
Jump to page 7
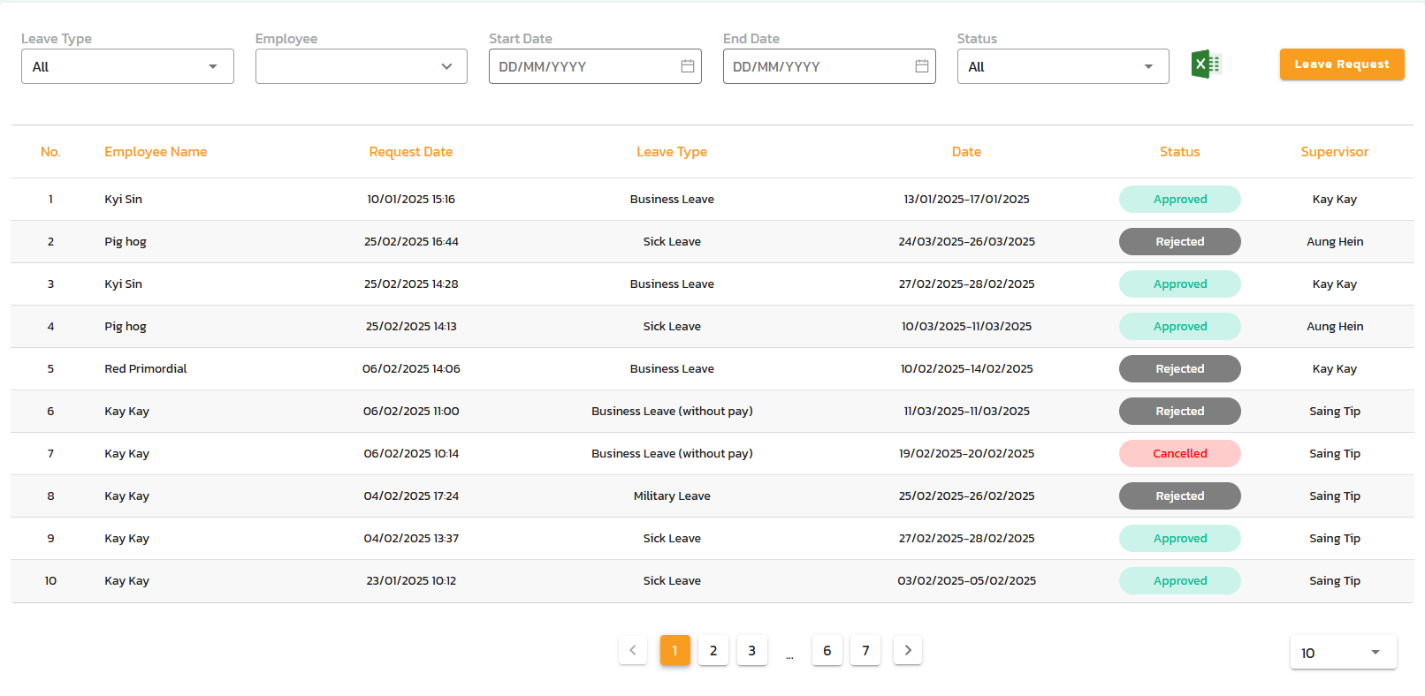(x=865, y=651)
